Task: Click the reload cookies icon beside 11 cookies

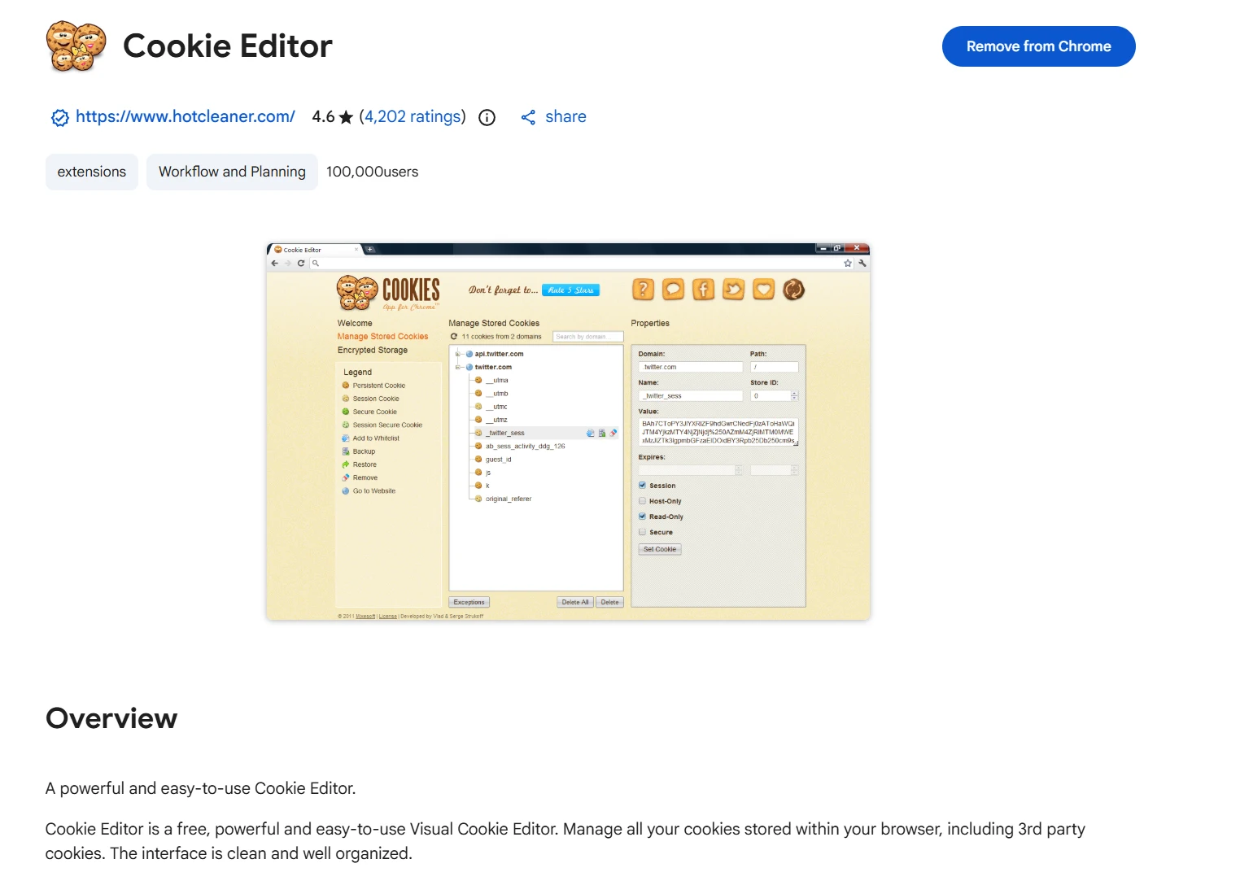Action: [x=454, y=336]
